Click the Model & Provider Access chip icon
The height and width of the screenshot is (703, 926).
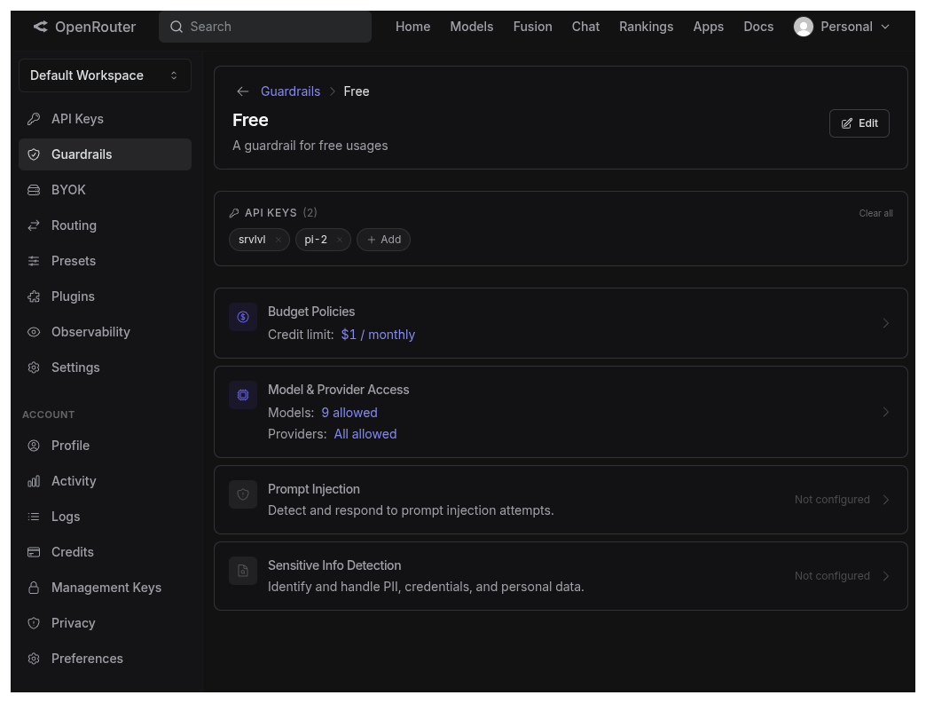click(x=243, y=395)
